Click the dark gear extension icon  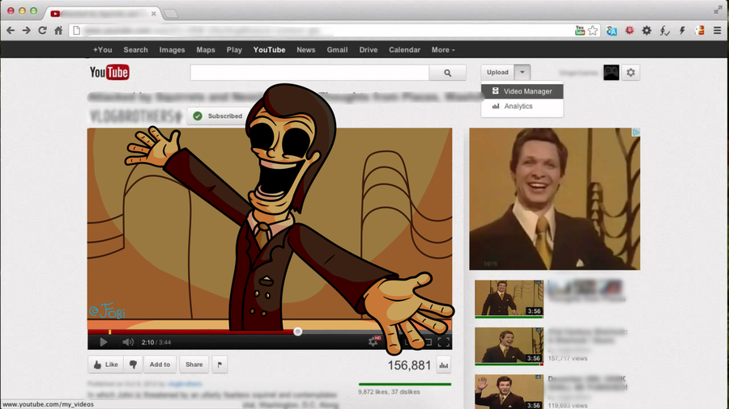pyautogui.click(x=646, y=31)
